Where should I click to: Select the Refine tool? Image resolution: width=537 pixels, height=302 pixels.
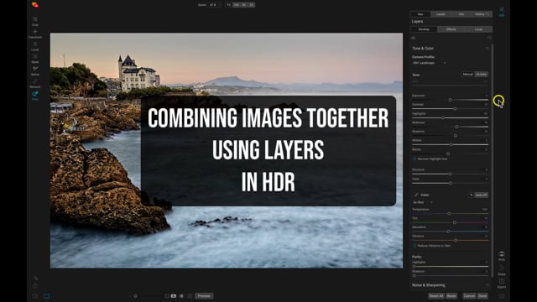(35, 70)
